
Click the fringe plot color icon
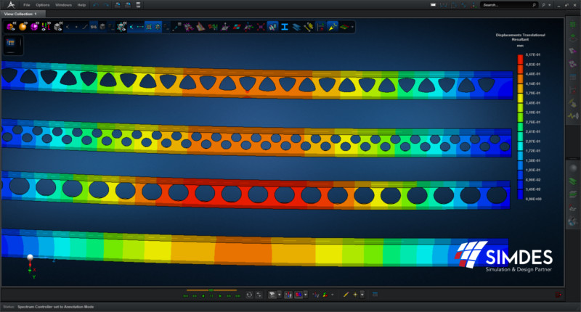pos(298,295)
